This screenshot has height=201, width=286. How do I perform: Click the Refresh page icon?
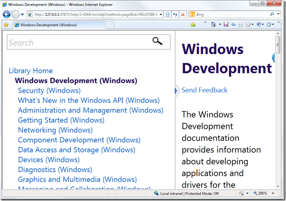(175, 14)
